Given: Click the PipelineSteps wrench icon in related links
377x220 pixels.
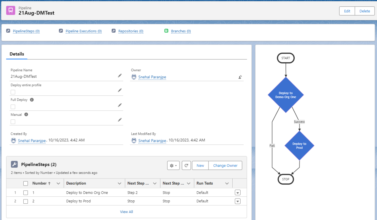Looking at the screenshot, I should click(8, 31).
